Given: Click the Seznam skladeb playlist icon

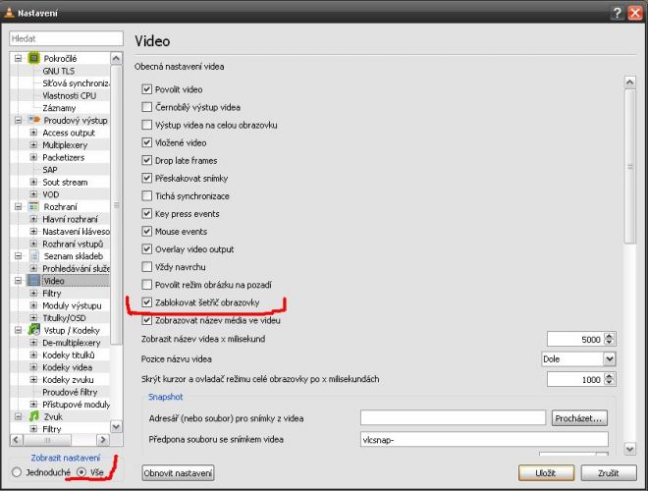Looking at the screenshot, I should coord(34,256).
